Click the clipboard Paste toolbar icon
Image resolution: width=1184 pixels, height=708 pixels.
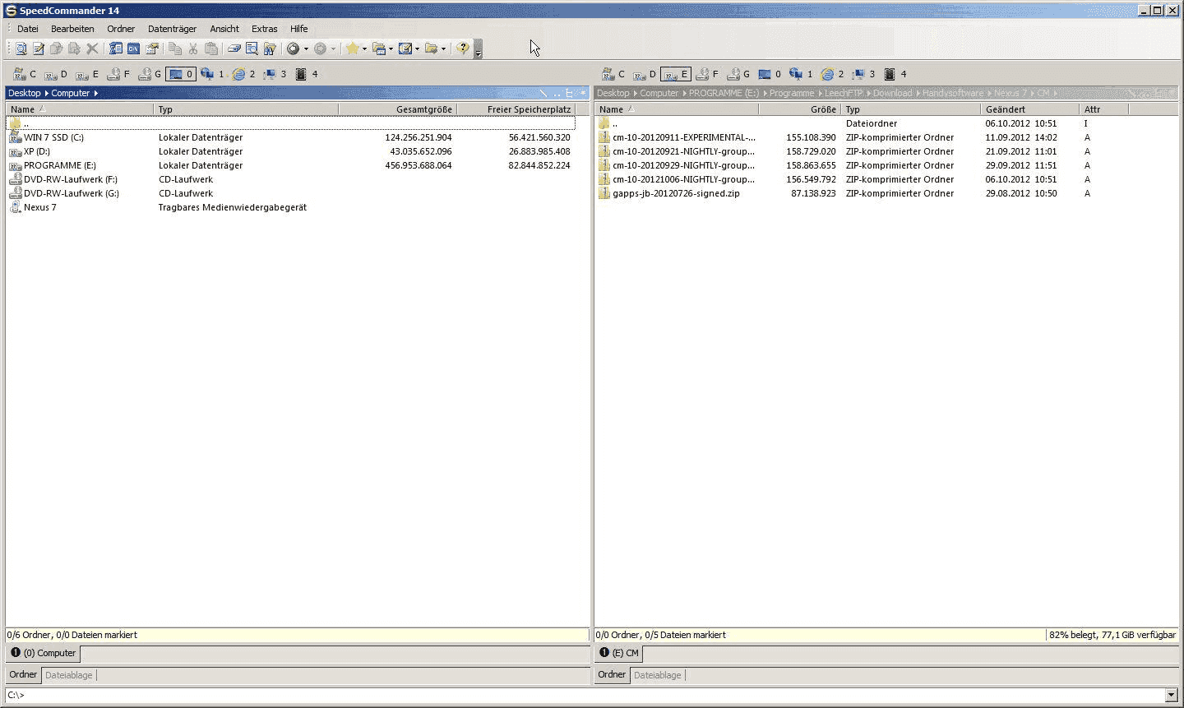coord(211,49)
